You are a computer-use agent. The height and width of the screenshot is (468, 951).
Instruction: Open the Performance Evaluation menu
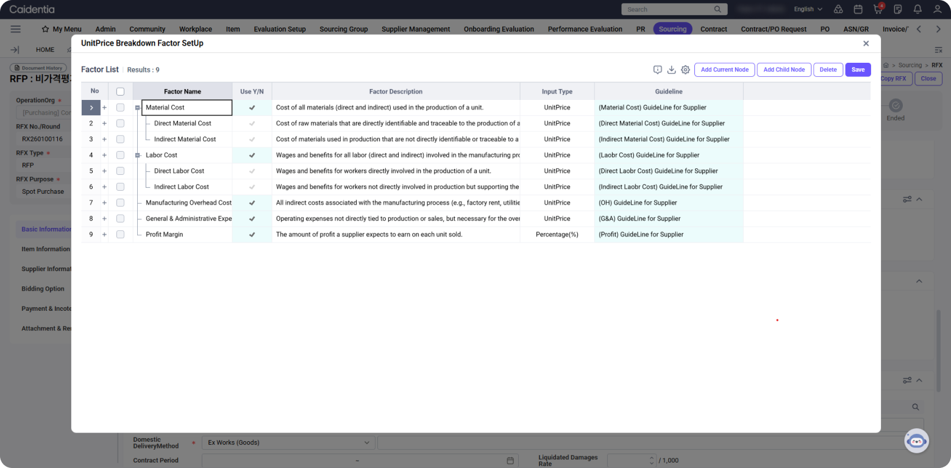click(585, 29)
